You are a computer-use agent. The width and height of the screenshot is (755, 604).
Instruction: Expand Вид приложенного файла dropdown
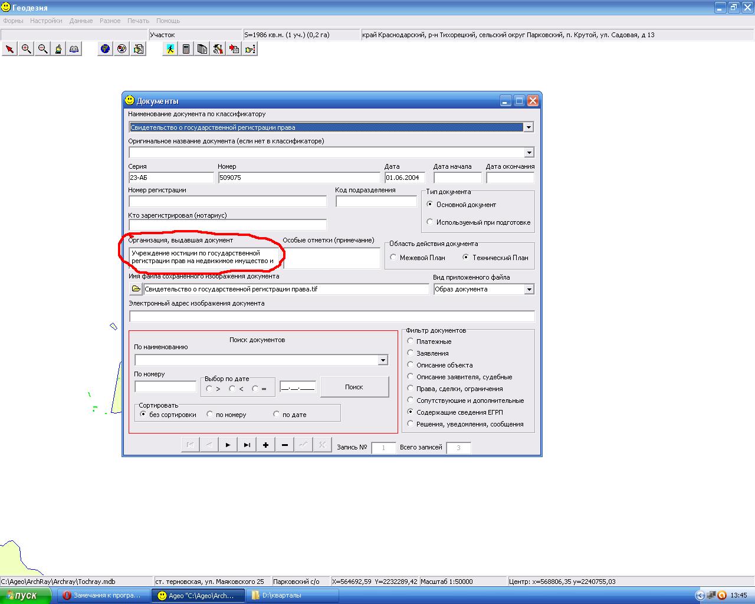pos(528,289)
